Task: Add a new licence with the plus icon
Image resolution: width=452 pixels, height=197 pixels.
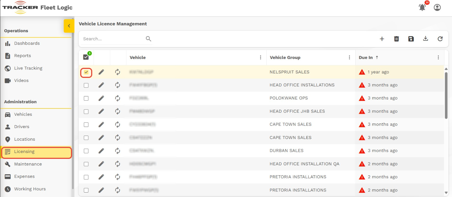Action: click(382, 39)
